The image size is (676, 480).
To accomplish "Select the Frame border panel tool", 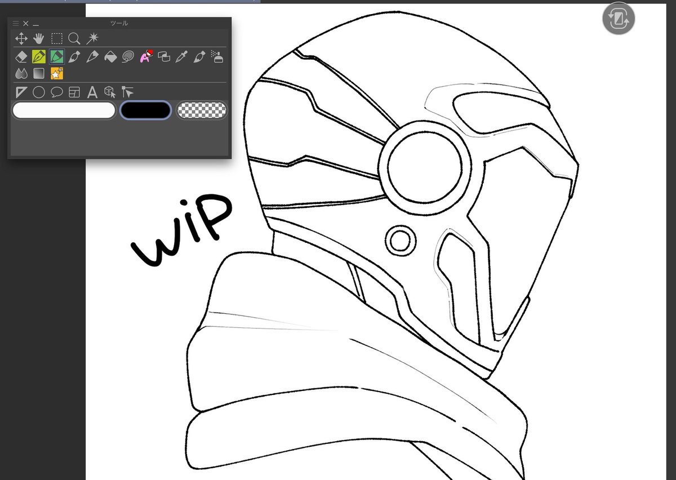I will coord(74,92).
